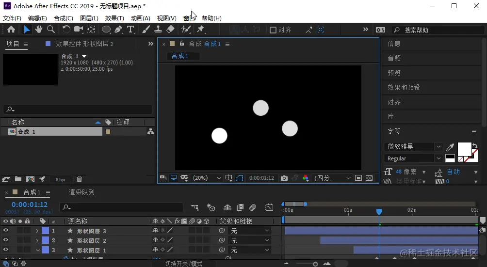Swap fill and stroke colors arrow
487x267 pixels.
pos(474,145)
